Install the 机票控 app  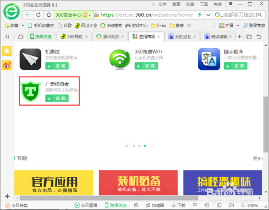[x=57, y=66]
